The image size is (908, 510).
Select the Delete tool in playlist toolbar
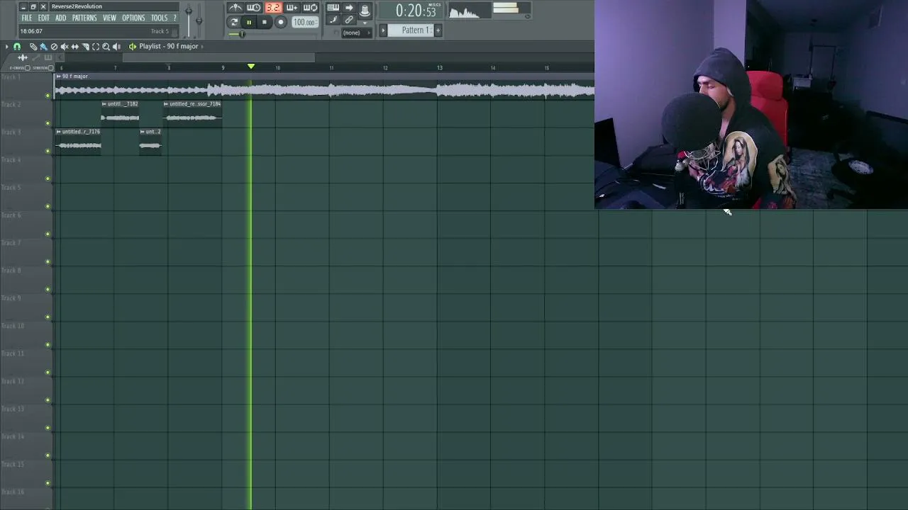coord(54,47)
